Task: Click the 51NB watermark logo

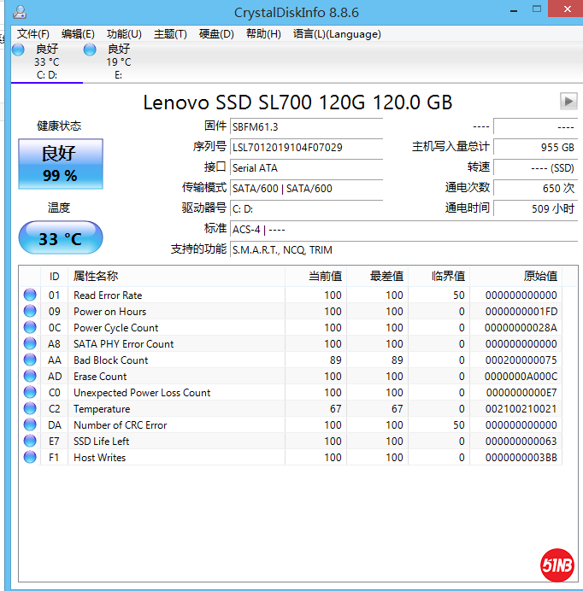Action: 557,565
